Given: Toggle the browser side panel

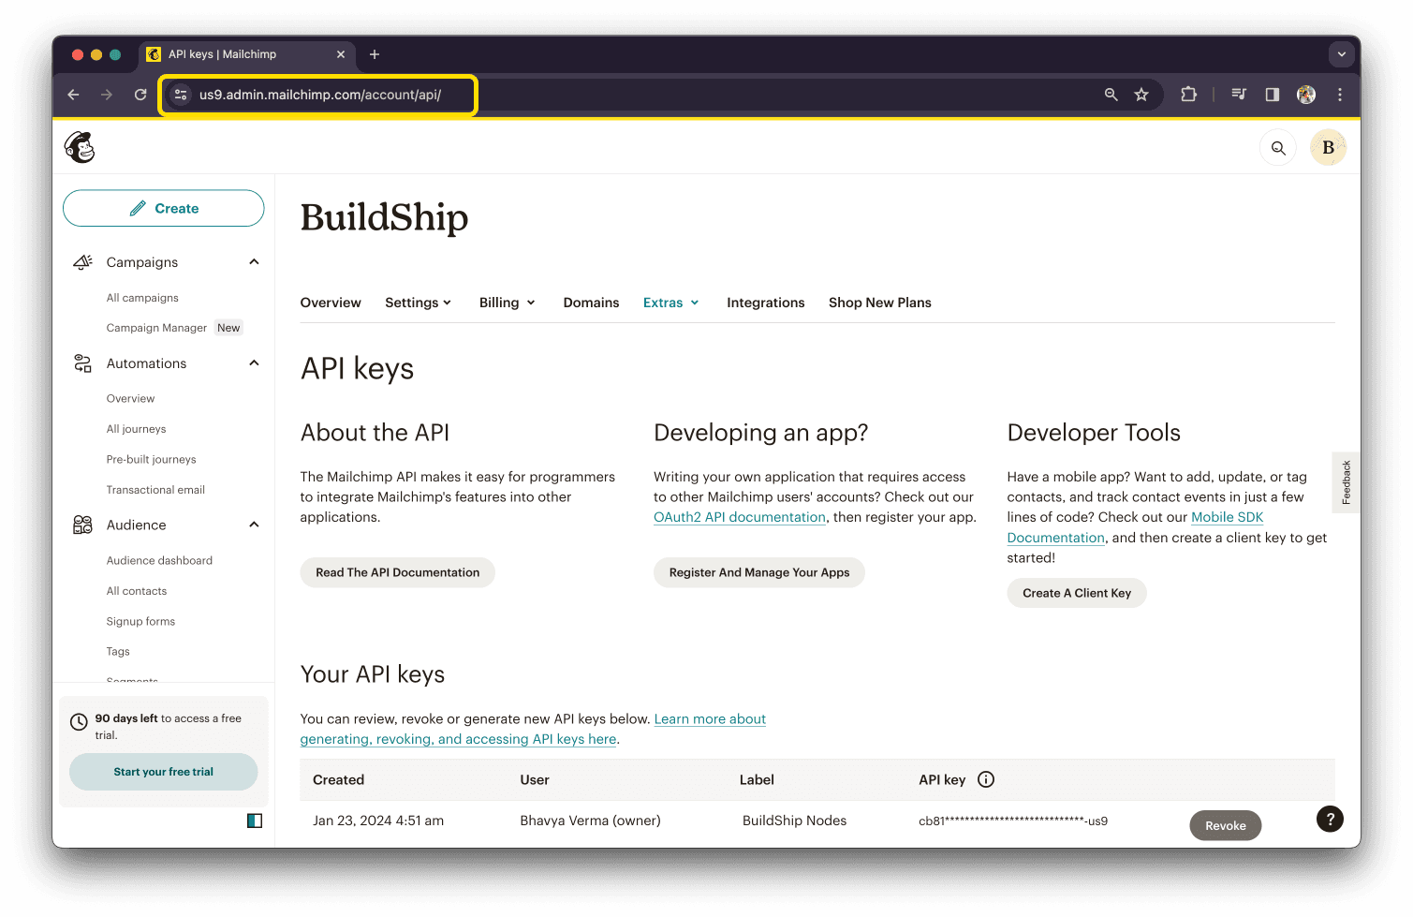Looking at the screenshot, I should point(1272,95).
